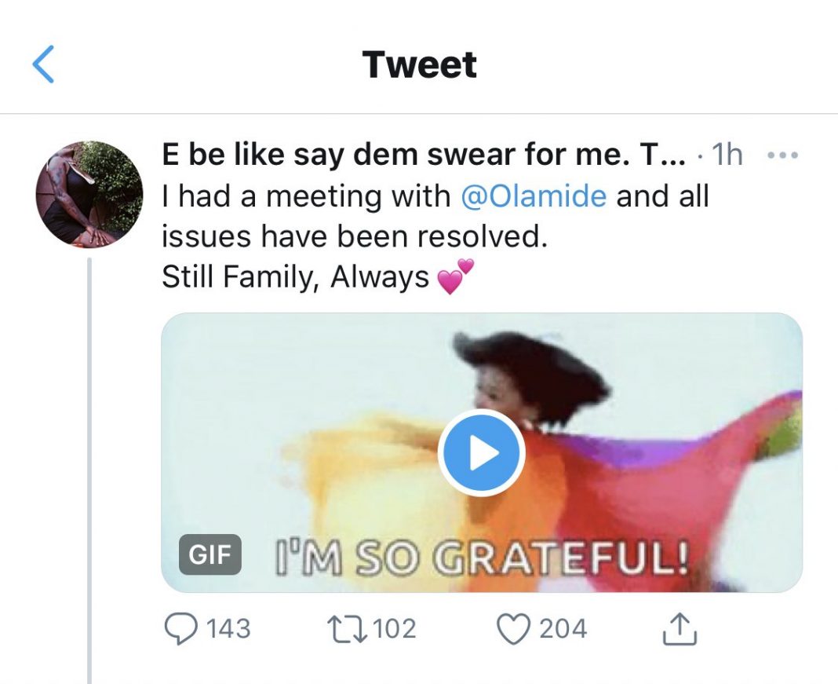
Task: Tap the @Olamide mention link
Action: tap(533, 196)
